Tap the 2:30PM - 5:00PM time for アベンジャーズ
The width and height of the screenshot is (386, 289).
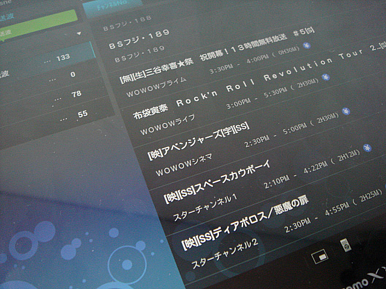point(276,135)
